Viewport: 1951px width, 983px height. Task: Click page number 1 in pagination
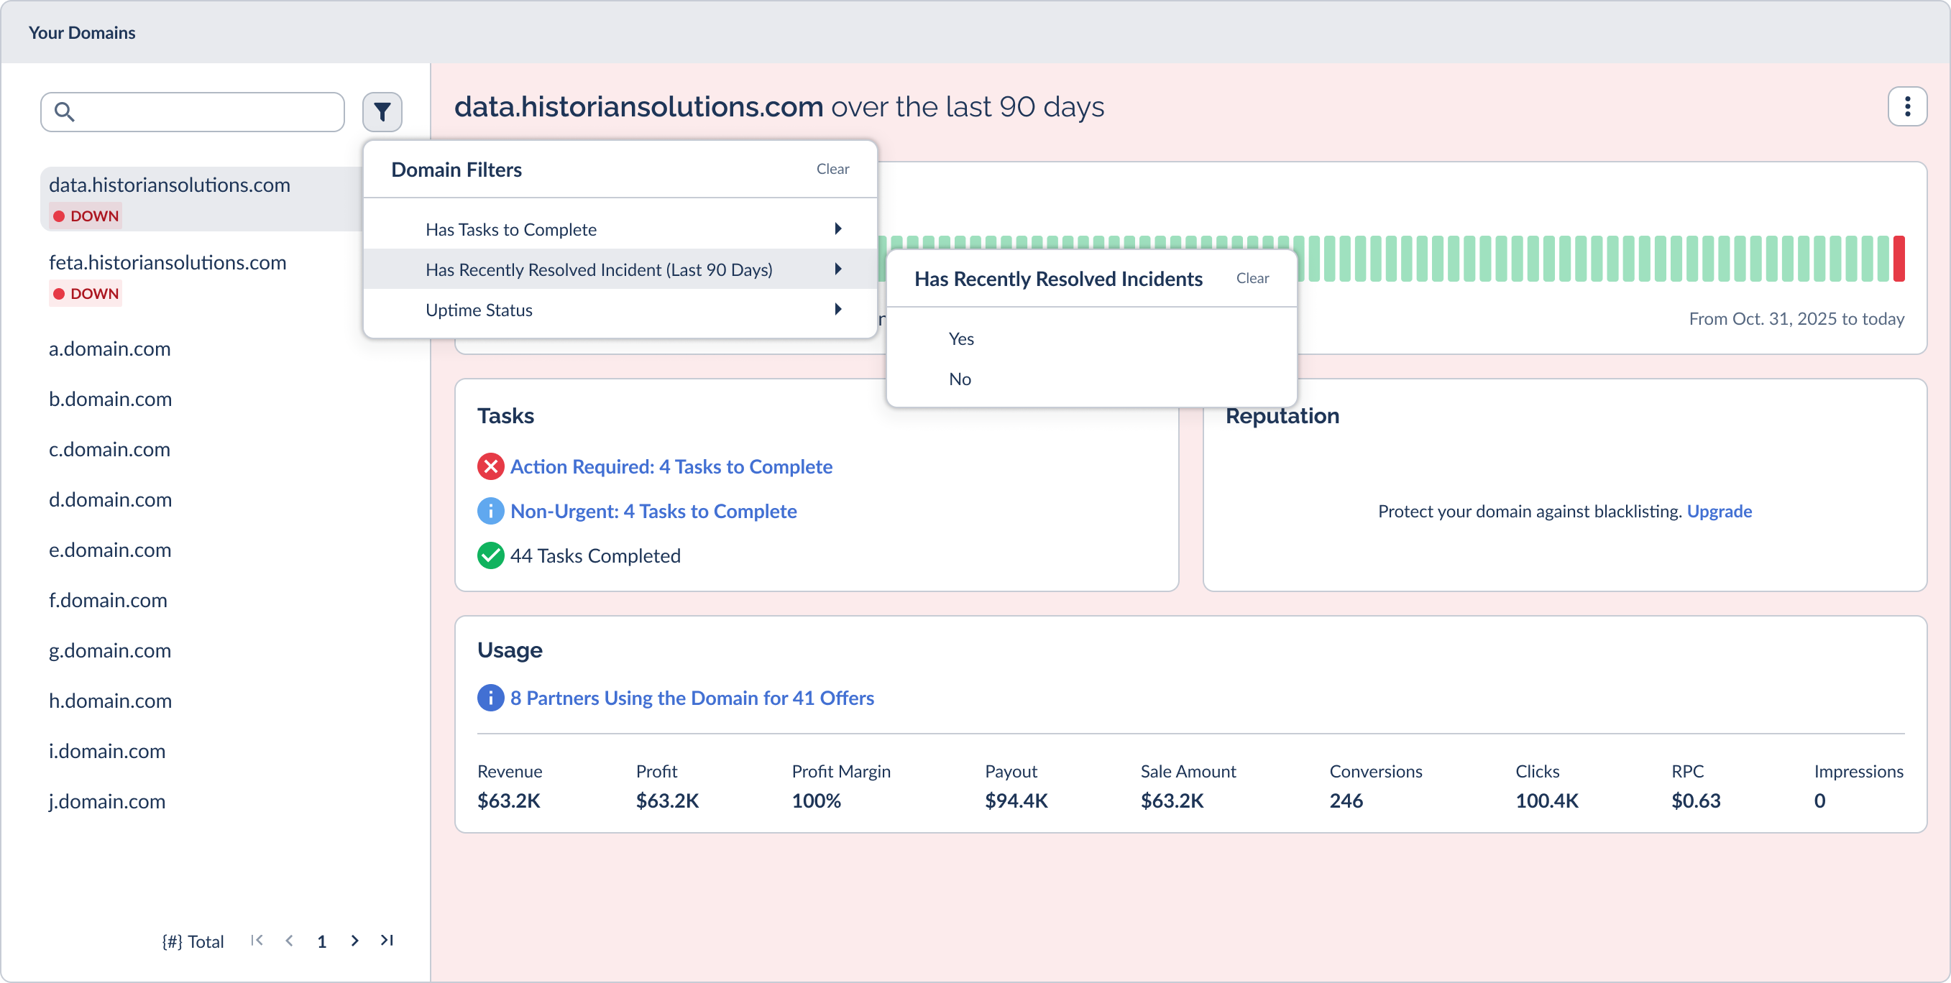tap(322, 941)
